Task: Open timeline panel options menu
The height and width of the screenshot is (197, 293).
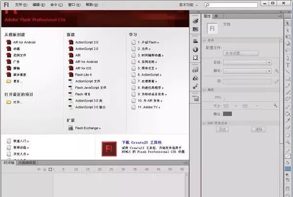Action: coord(186,163)
